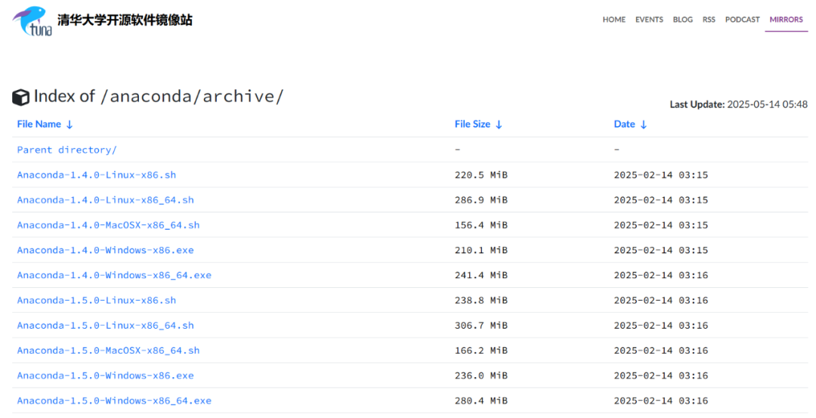Click the date of Anaconda-1.4.0-Linux-x86.sh
This screenshot has height=418, width=816.
pos(661,175)
